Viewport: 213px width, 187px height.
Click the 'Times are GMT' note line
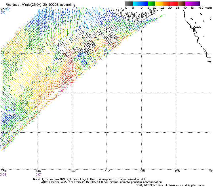point(90,179)
